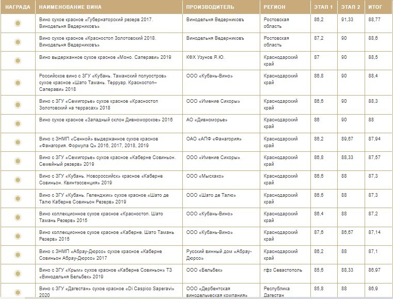Click final score 87,14

[x=374, y=232]
